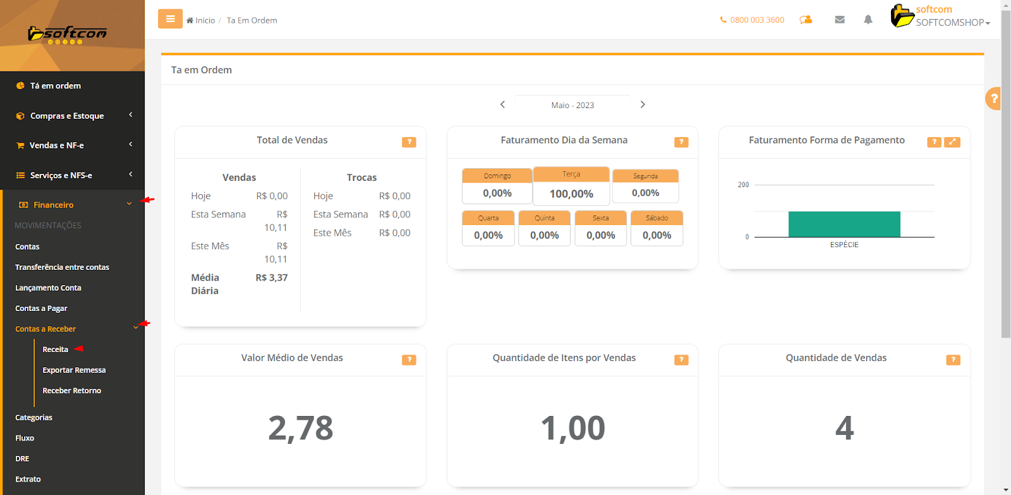Open Contas a Pagar menu item
Viewport: 1011px width, 495px height.
tap(41, 309)
